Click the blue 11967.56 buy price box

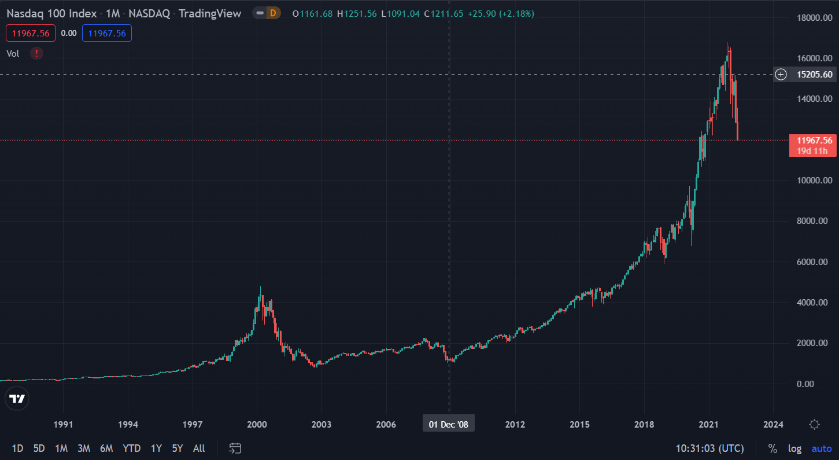pos(107,33)
